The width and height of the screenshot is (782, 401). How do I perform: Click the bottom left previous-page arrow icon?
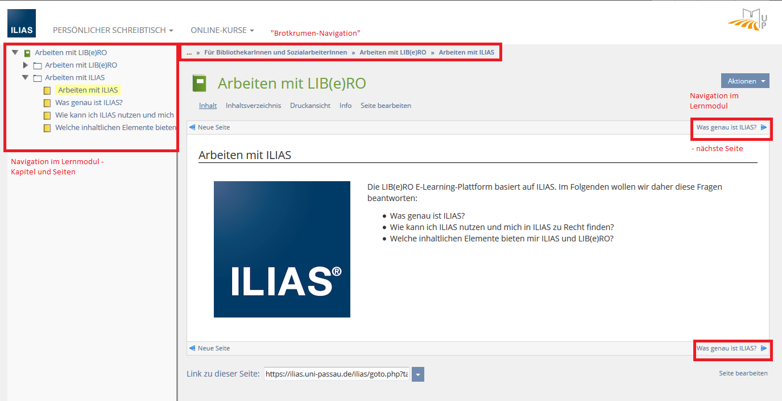pyautogui.click(x=192, y=348)
